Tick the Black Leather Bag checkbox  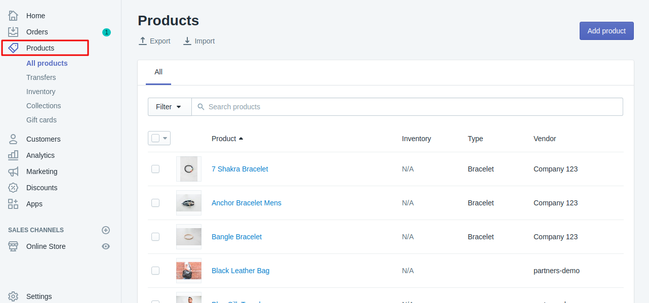click(155, 271)
